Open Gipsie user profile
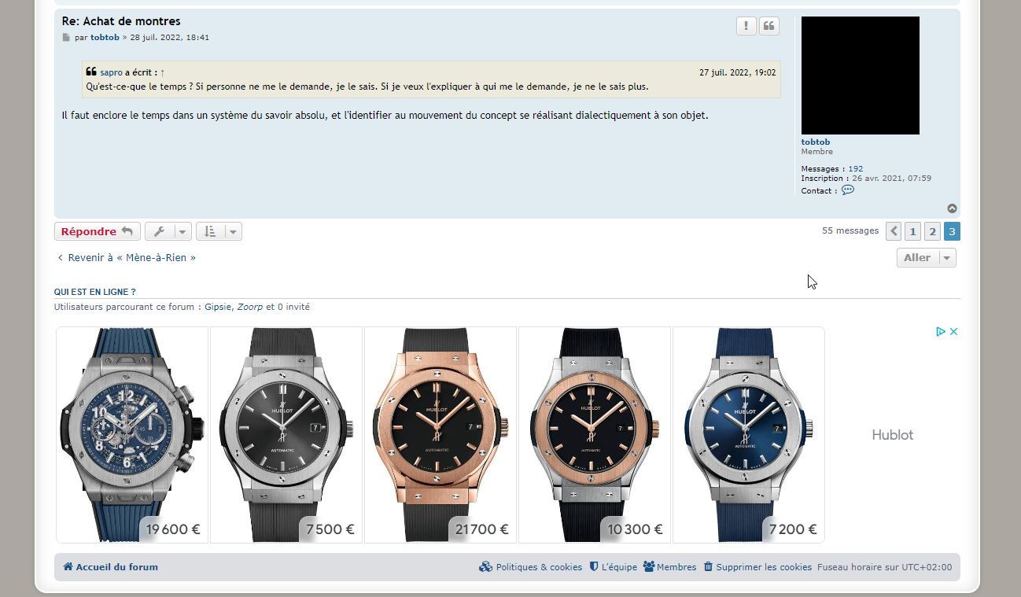The width and height of the screenshot is (1021, 597). pyautogui.click(x=218, y=307)
